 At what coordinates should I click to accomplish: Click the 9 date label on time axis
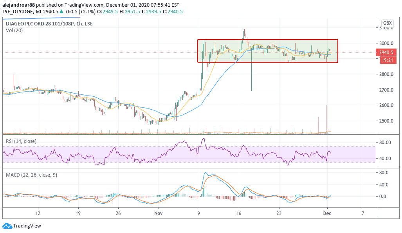(x=199, y=213)
